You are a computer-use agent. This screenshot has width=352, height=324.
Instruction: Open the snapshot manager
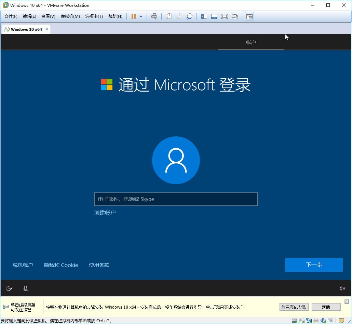(189, 16)
